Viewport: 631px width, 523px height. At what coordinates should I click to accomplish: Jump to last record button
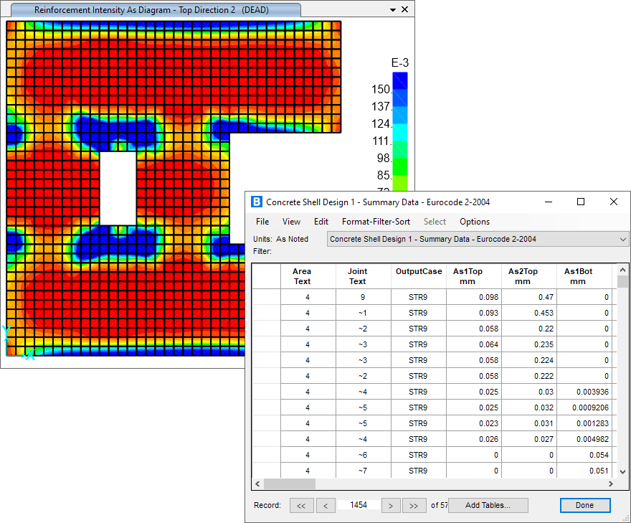point(414,505)
